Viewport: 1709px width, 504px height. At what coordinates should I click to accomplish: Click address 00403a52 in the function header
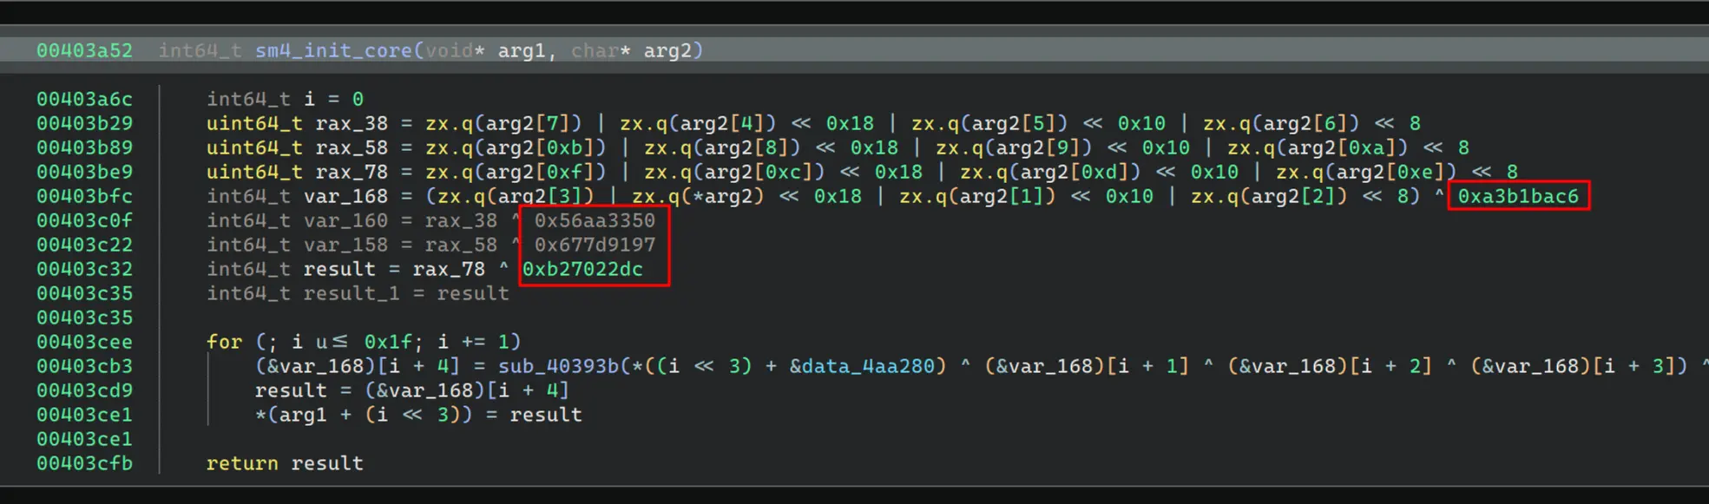tap(84, 50)
